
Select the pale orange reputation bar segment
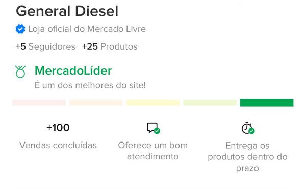click(x=96, y=103)
